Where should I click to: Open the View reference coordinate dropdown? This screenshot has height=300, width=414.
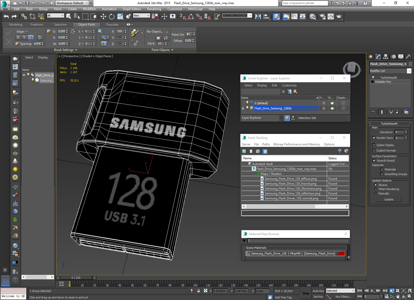pos(141,16)
